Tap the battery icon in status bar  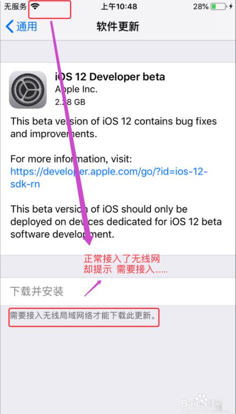coord(218,7)
